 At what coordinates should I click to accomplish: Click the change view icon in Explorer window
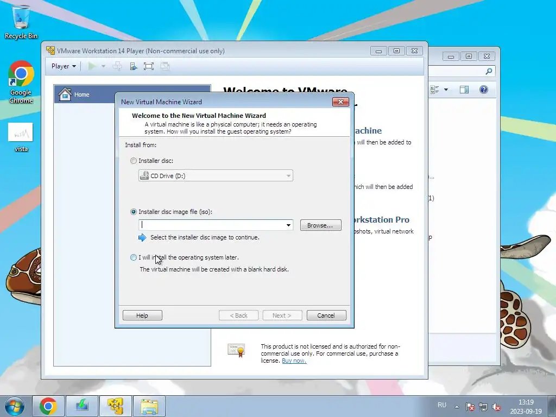(434, 90)
